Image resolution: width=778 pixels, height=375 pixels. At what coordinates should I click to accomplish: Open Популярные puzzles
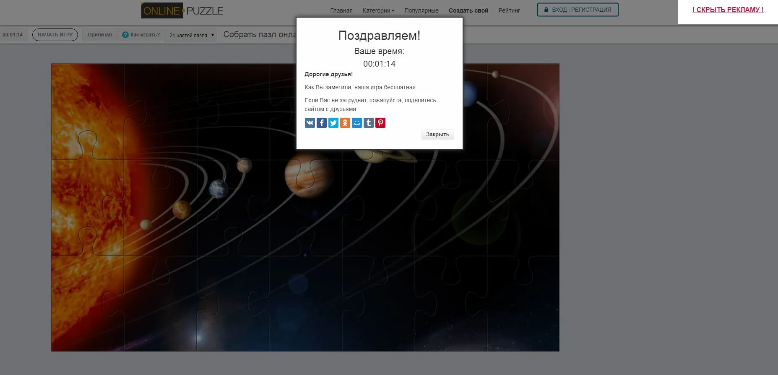pos(422,10)
